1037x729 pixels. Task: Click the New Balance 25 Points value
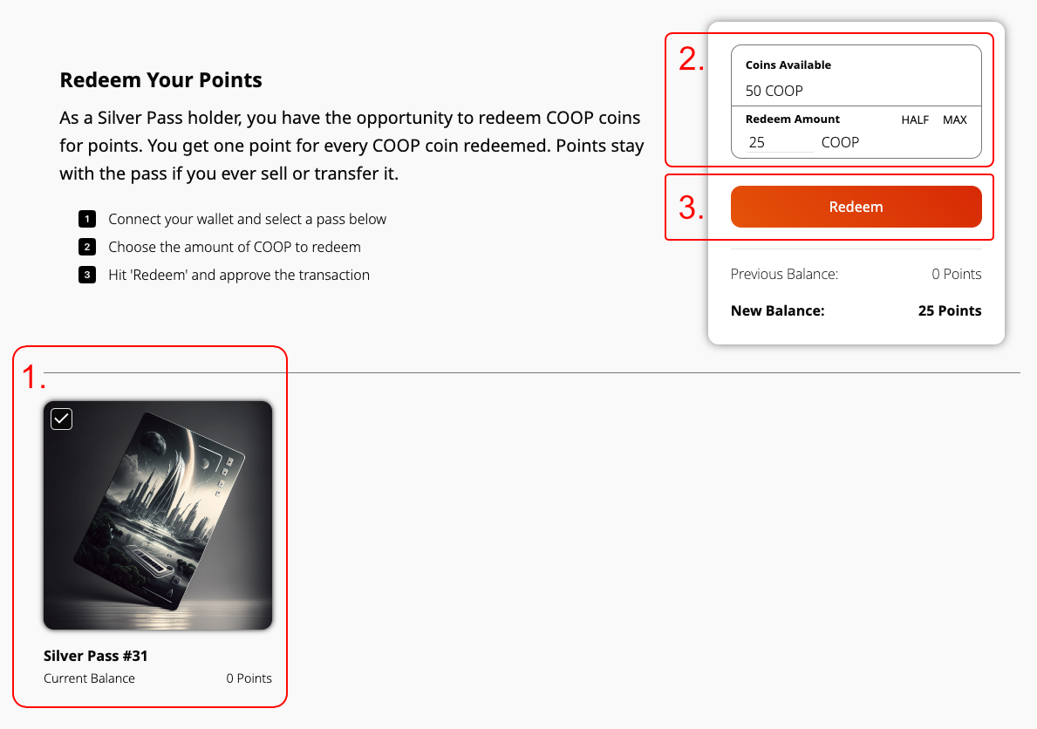950,310
